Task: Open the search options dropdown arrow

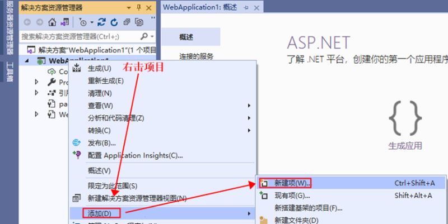Action: click(152, 36)
